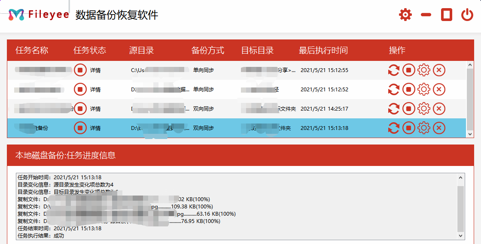Viewport: 481px width, 244px height.
Task: Open 详情 for the 15:12:55 task
Action: (95, 70)
